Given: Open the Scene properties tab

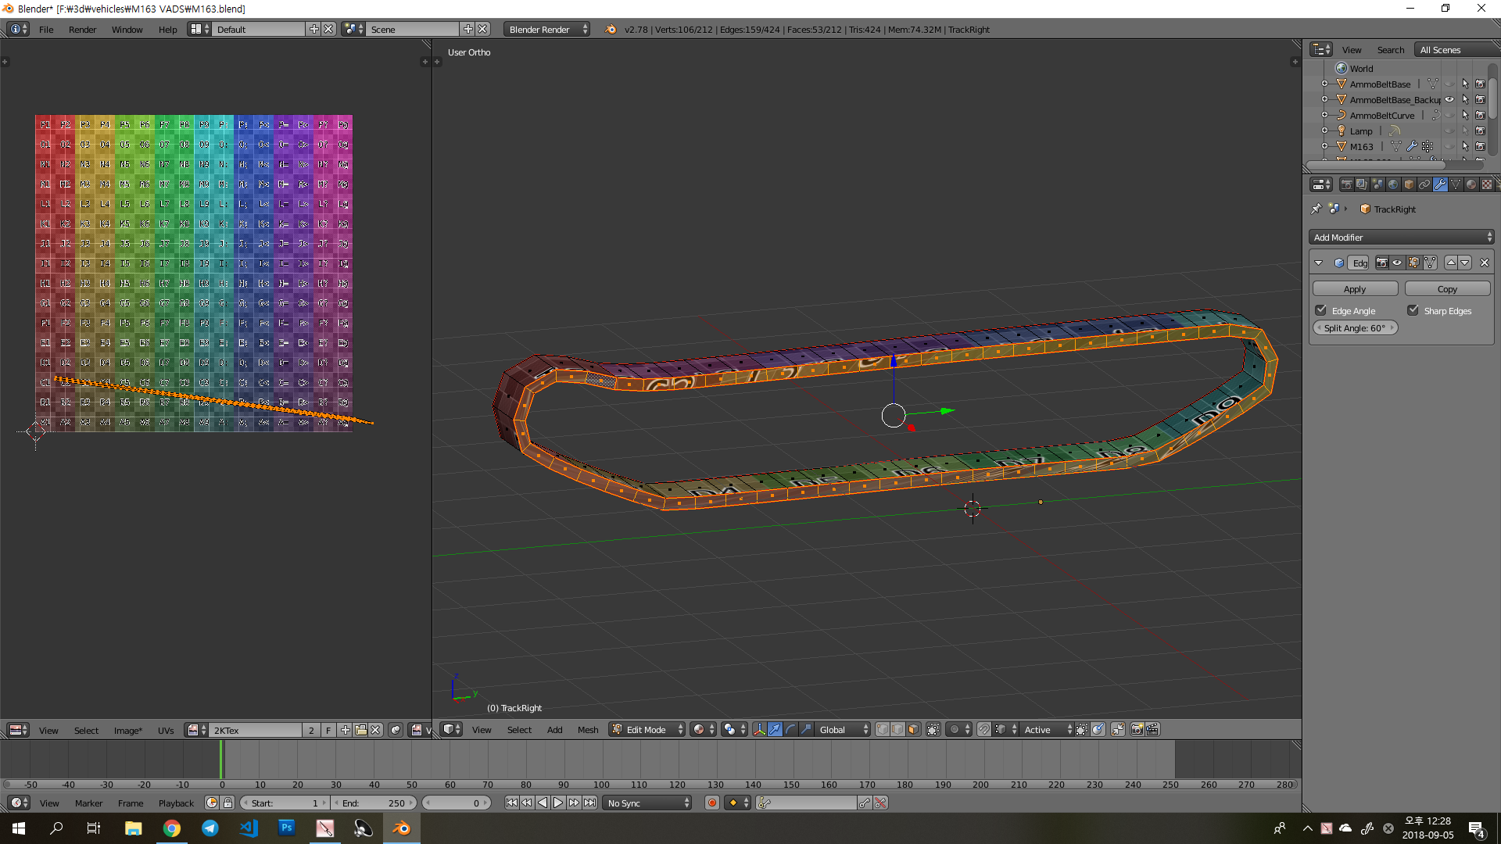Looking at the screenshot, I should click(x=1377, y=184).
